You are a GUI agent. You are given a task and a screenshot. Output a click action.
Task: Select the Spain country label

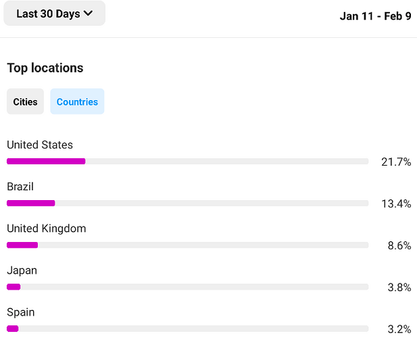pyautogui.click(x=21, y=312)
